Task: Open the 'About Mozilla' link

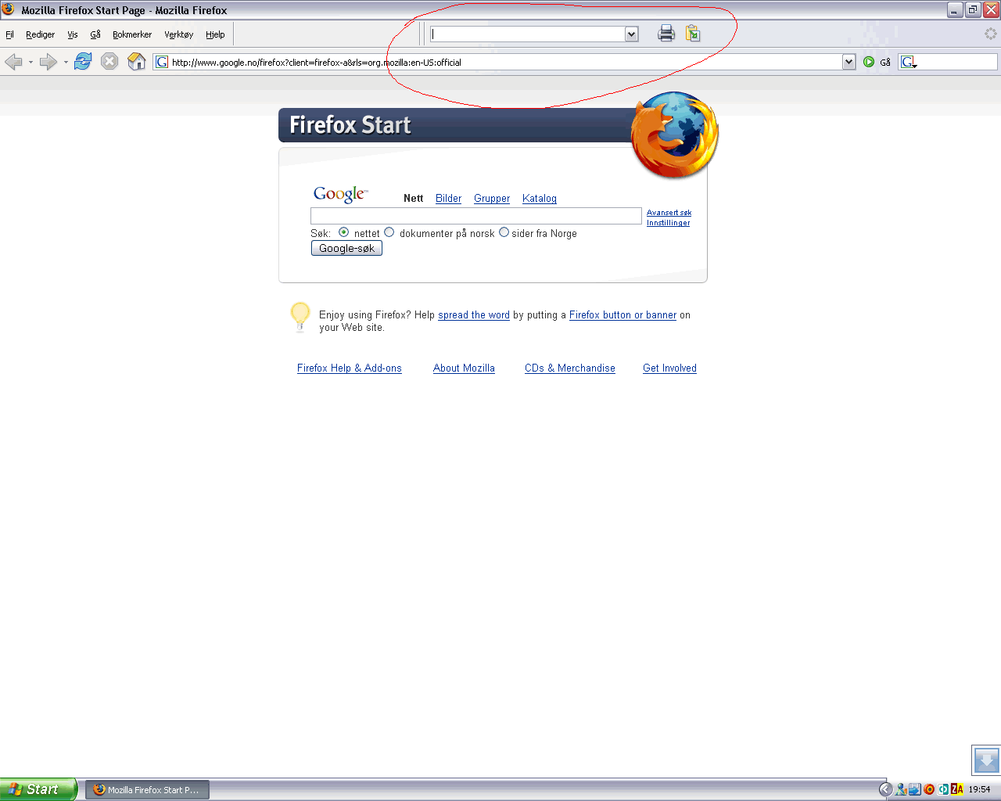Action: (464, 368)
